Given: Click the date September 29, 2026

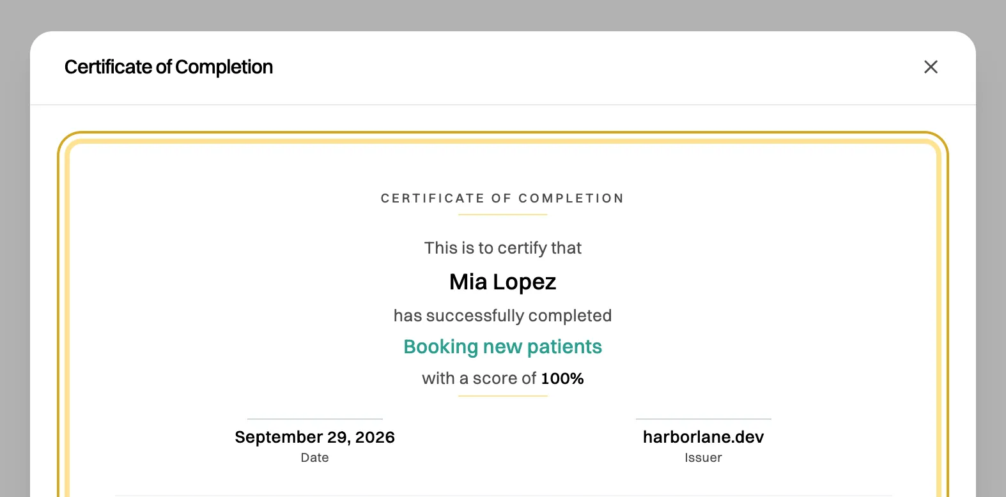Looking at the screenshot, I should point(314,437).
